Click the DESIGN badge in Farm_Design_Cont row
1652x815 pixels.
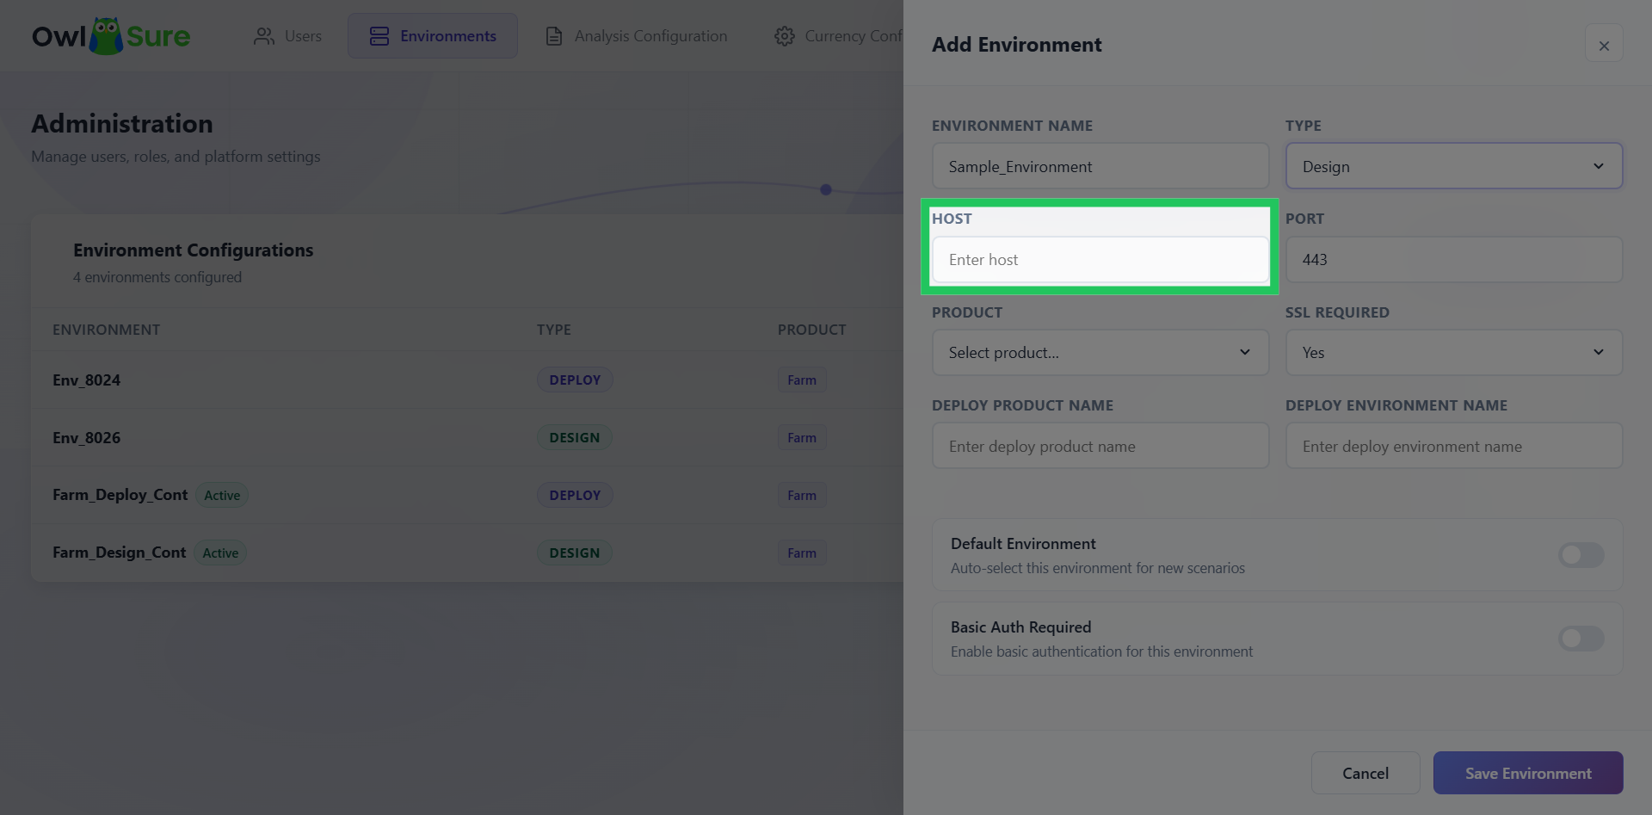click(x=575, y=553)
